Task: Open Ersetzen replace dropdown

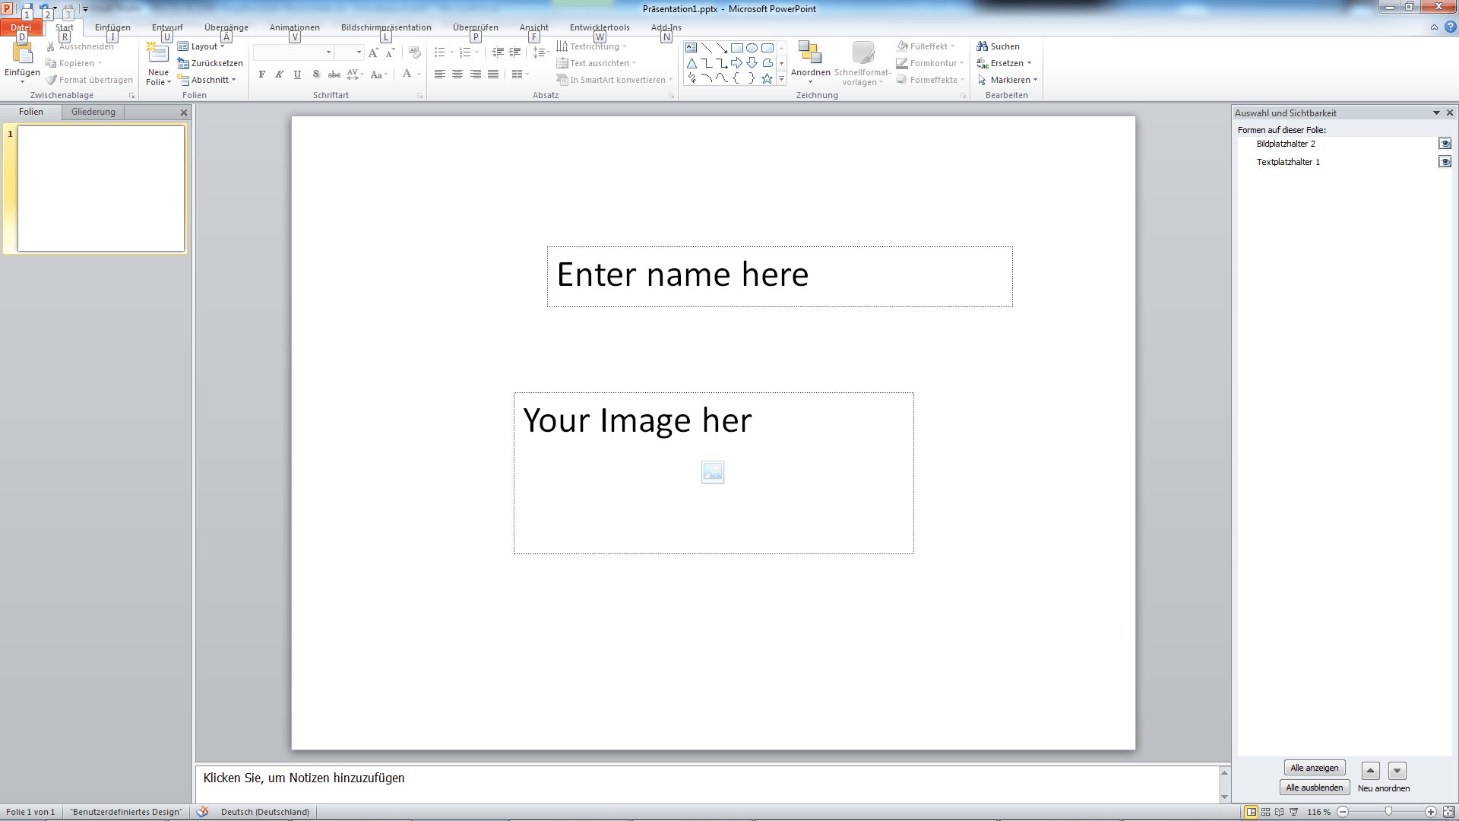Action: pyautogui.click(x=1005, y=63)
